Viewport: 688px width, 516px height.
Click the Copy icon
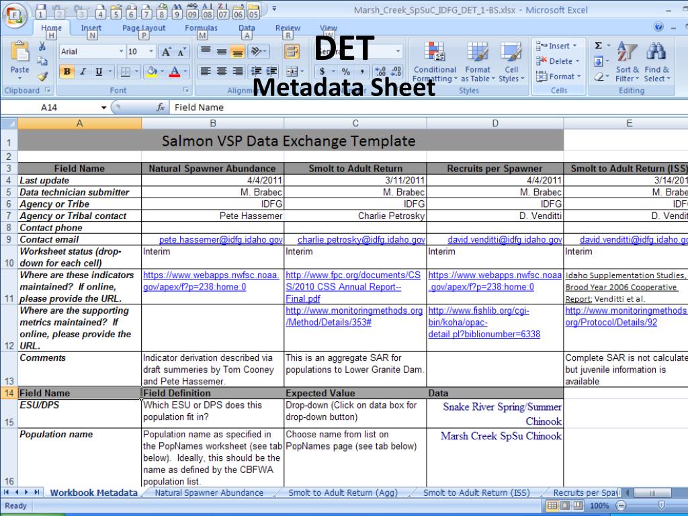(x=42, y=61)
